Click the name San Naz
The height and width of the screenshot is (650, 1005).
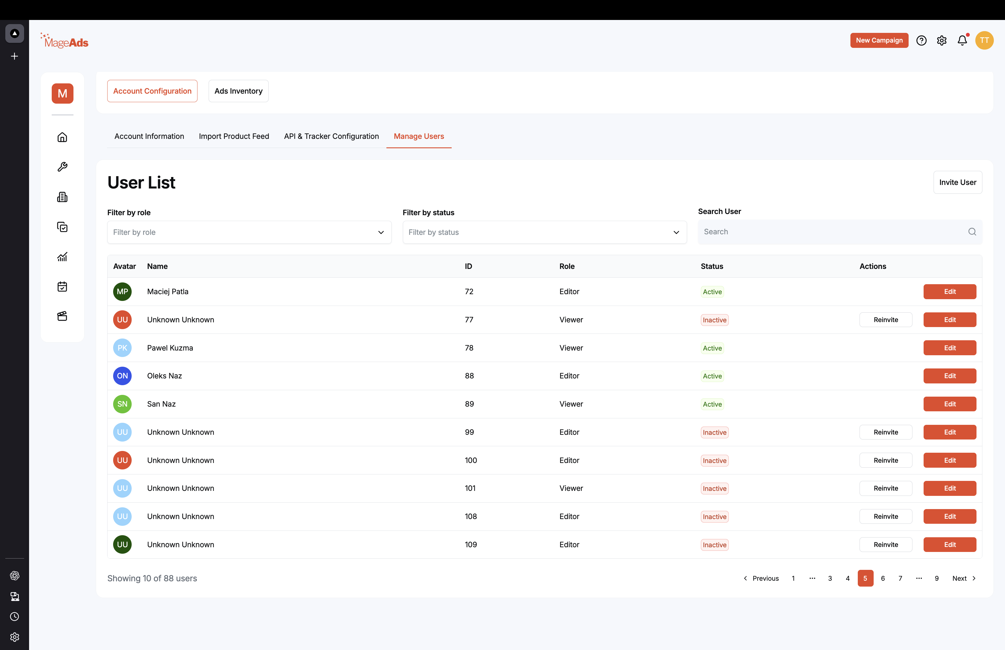[161, 404]
